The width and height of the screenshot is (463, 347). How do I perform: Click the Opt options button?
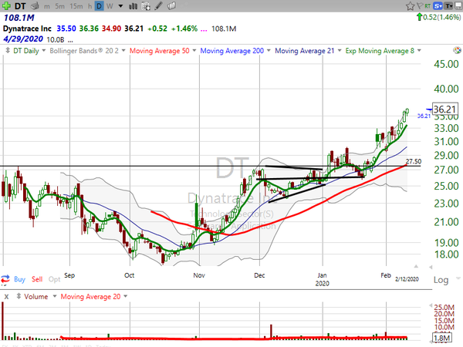(x=54, y=279)
